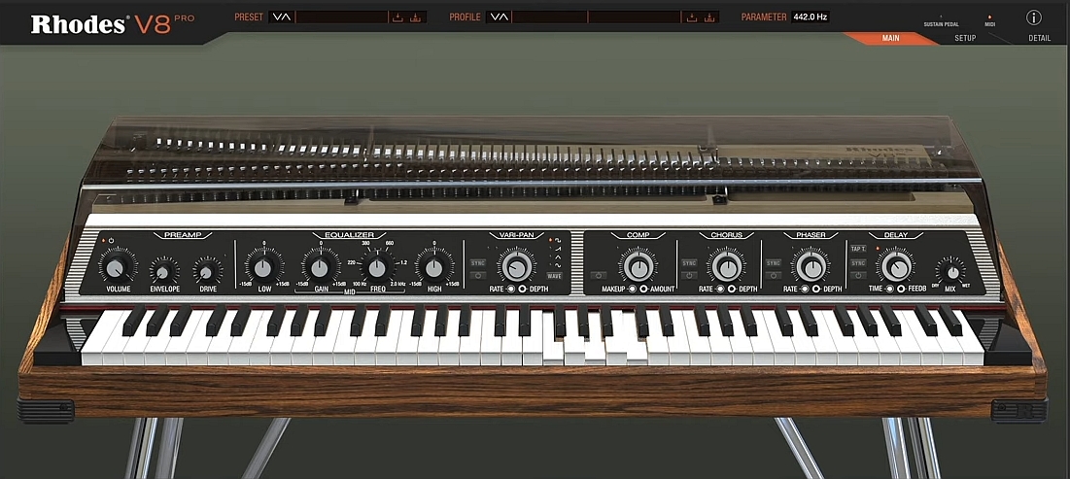The image size is (1070, 479).
Task: Switch to the SETUP tab
Action: 965,38
